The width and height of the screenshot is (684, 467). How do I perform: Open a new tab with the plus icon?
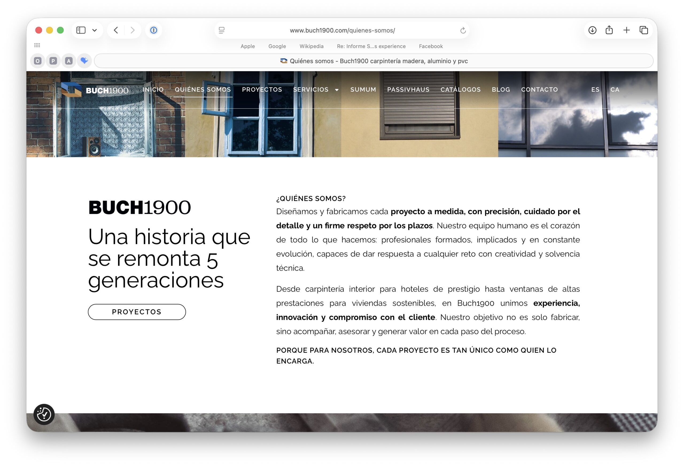[626, 30]
